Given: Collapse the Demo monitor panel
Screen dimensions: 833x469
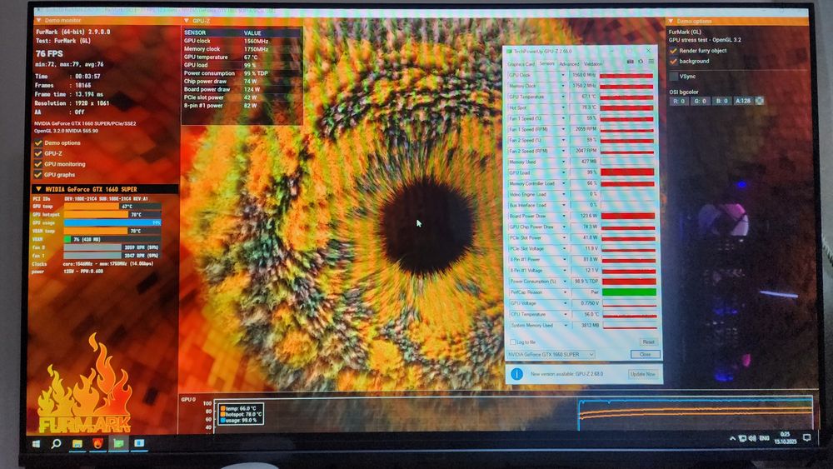Looking at the screenshot, I should [38, 20].
